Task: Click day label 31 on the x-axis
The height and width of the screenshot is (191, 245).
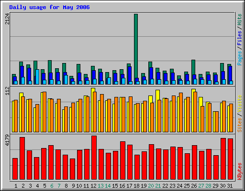Action: point(230,186)
